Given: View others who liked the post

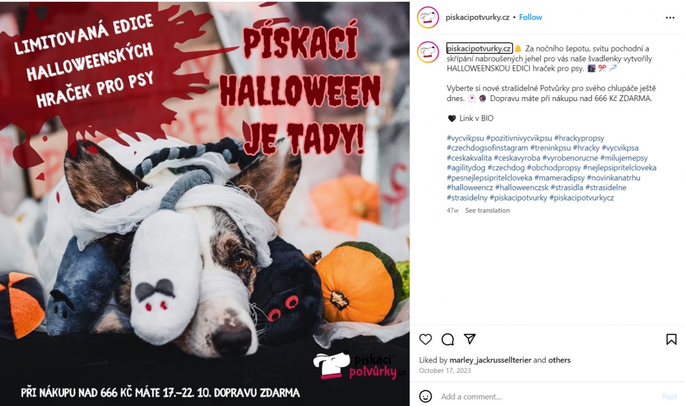Looking at the screenshot, I should pyautogui.click(x=559, y=360).
